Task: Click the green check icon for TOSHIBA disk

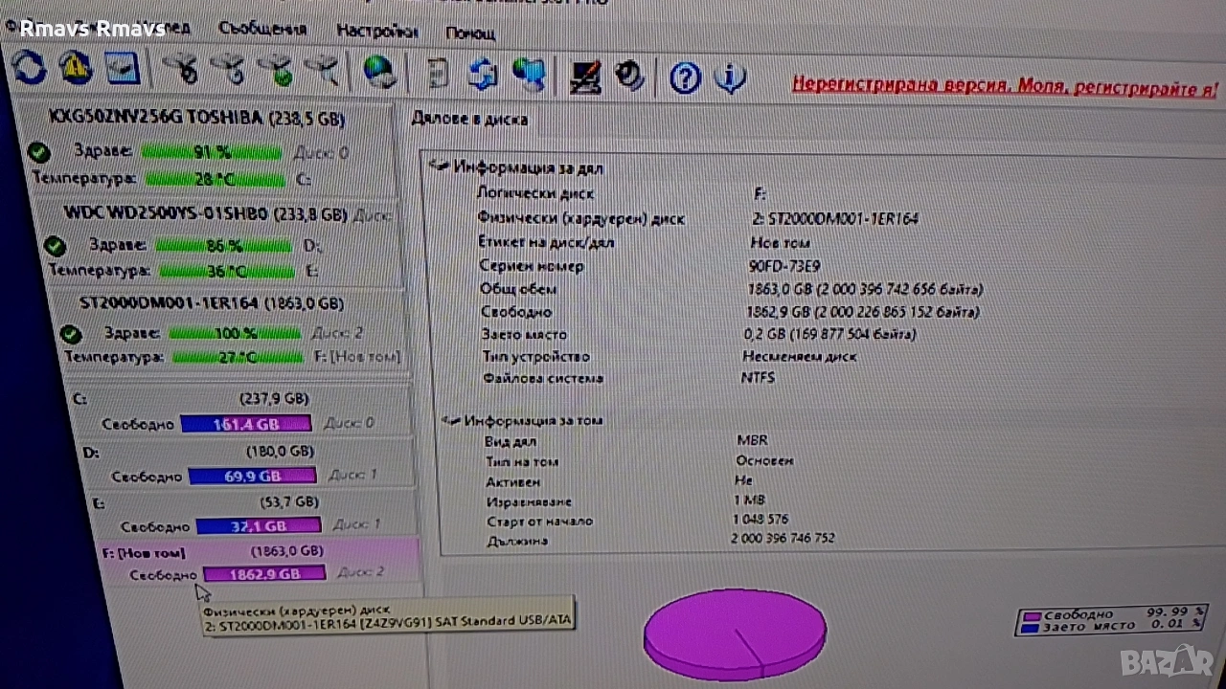Action: point(38,152)
